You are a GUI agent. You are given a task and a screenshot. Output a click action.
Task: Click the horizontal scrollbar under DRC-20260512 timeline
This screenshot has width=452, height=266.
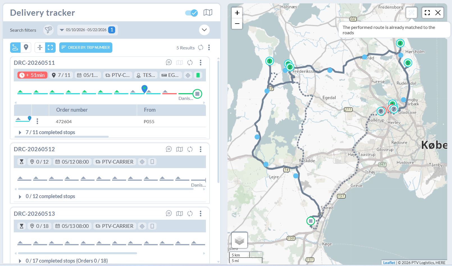(x=106, y=189)
